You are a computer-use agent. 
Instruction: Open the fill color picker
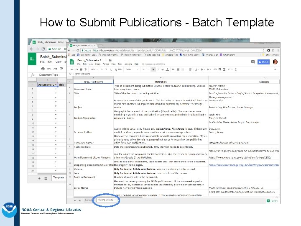tap(173, 69)
